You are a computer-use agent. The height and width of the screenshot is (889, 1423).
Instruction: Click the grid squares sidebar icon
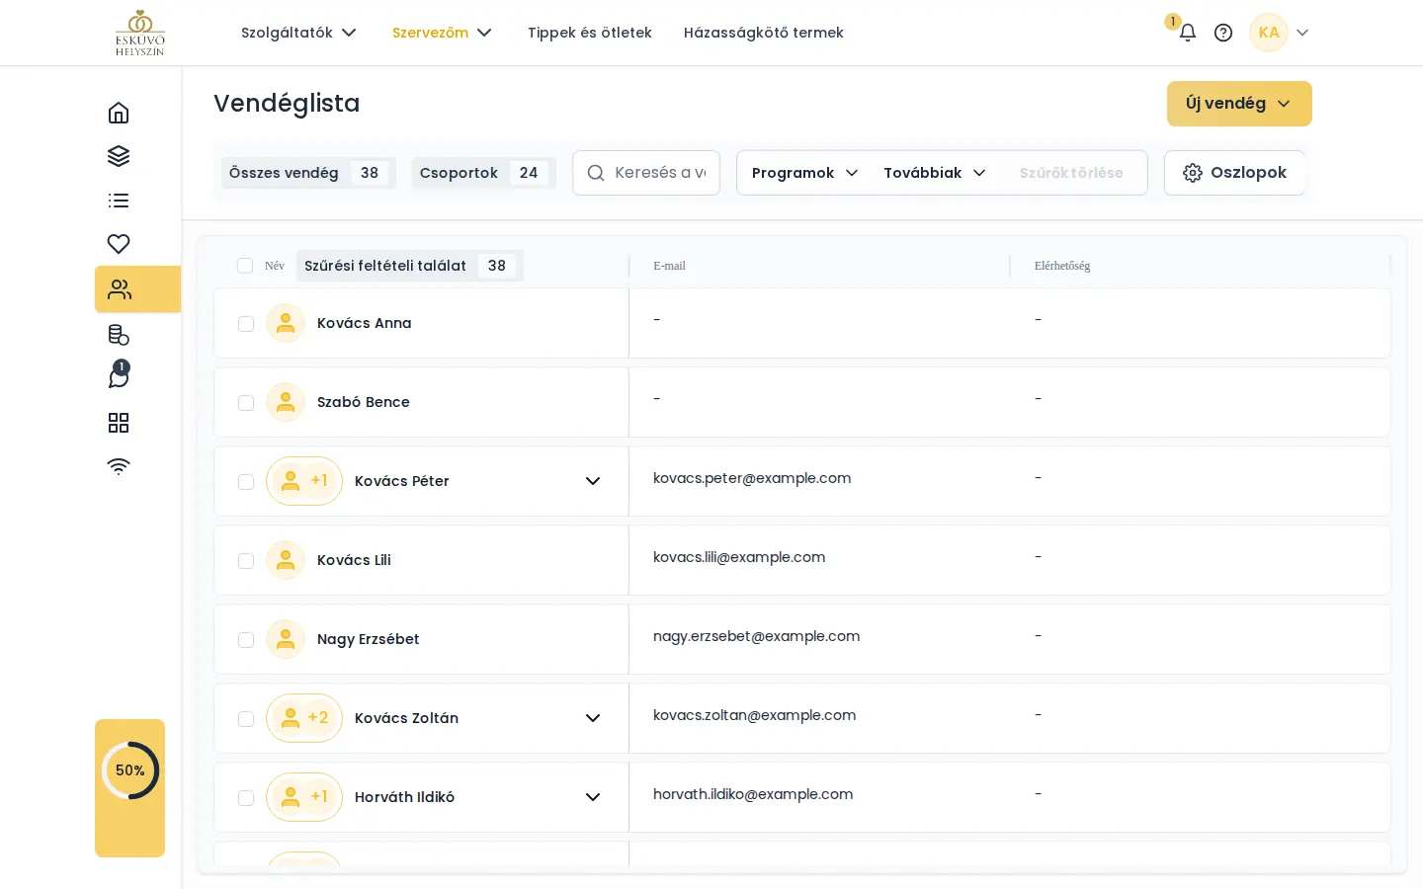click(119, 423)
